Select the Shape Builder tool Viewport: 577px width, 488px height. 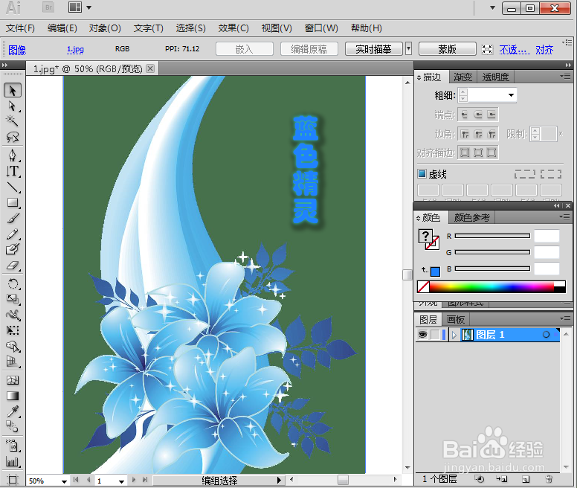pos(13,347)
